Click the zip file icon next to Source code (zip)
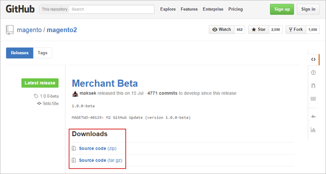 [74, 148]
